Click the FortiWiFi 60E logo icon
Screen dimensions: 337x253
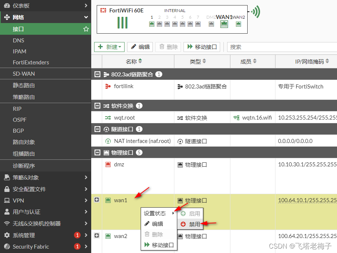coord(103,10)
